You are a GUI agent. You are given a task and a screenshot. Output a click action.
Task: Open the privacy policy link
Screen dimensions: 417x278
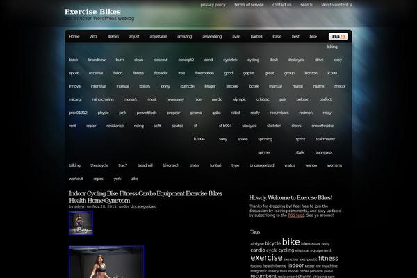pos(213,5)
